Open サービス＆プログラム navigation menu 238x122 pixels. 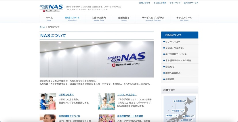click(x=153, y=18)
